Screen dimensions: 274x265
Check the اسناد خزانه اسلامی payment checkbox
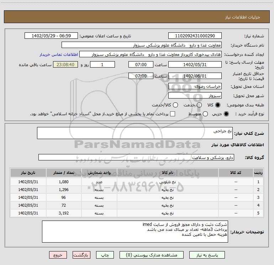click(173, 114)
